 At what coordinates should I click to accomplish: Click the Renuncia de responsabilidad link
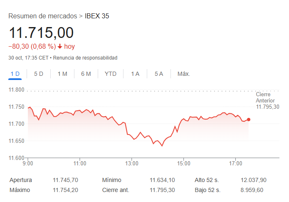85,57
